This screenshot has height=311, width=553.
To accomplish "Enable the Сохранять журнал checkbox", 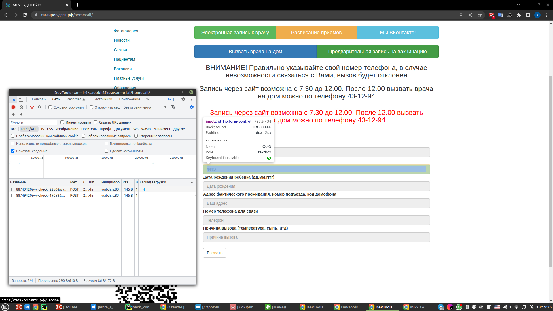I will [50, 107].
